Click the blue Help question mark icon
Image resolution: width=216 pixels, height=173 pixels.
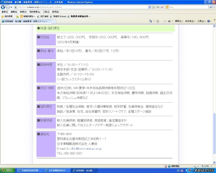coord(209,21)
